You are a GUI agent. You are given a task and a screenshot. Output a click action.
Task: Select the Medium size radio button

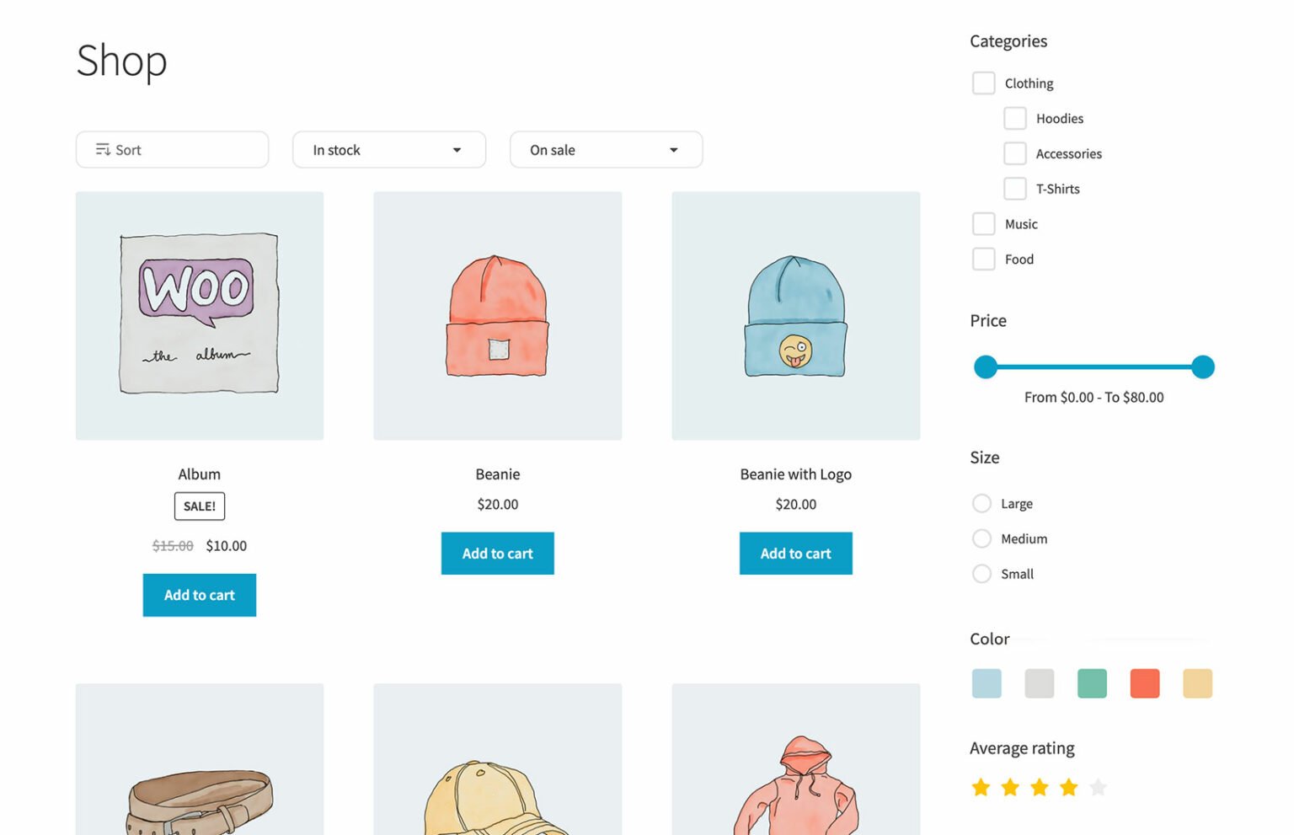pyautogui.click(x=981, y=538)
